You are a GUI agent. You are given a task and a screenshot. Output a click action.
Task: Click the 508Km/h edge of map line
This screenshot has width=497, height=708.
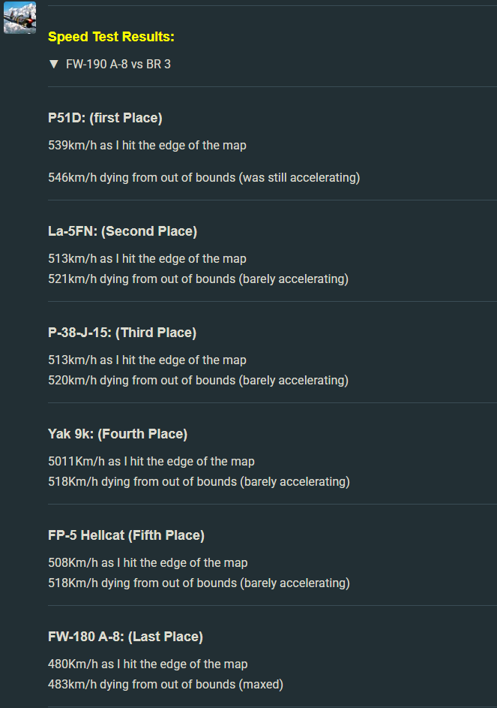pos(148,562)
